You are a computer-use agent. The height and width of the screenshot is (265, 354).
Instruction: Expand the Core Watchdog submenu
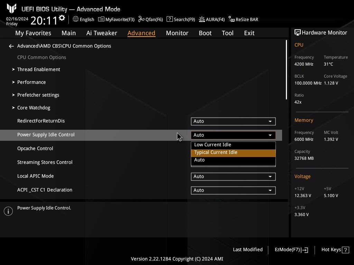pyautogui.click(x=31, y=108)
